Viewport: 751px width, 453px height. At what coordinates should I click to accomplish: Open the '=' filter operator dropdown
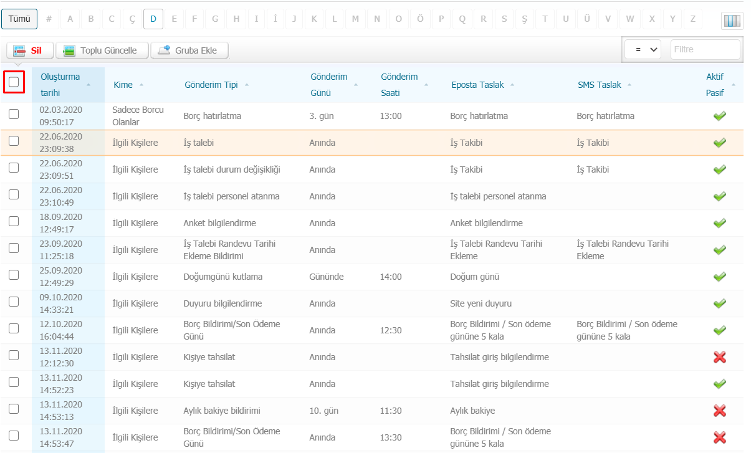click(x=643, y=50)
